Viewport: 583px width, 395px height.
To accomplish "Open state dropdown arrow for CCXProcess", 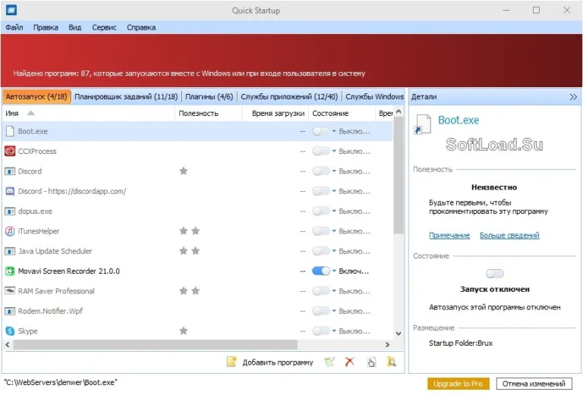I will click(x=334, y=151).
